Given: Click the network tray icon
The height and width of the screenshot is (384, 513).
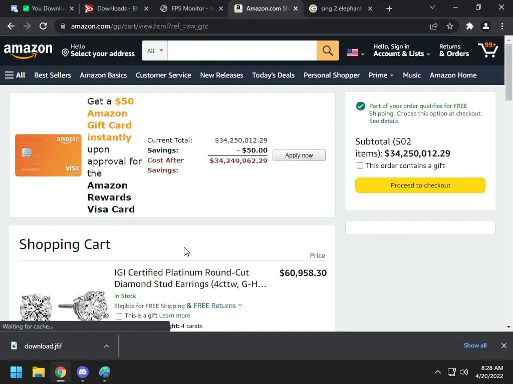Looking at the screenshot, I should click(451, 372).
